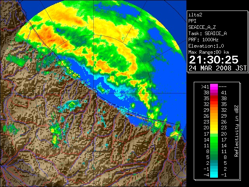Click the "Elevation:1.0" text
The height and width of the screenshot is (187, 249).
[x=206, y=46]
